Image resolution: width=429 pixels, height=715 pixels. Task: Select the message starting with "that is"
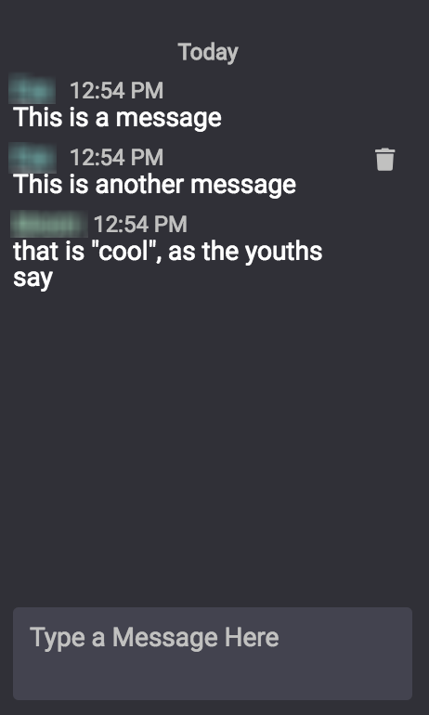pyautogui.click(x=168, y=265)
